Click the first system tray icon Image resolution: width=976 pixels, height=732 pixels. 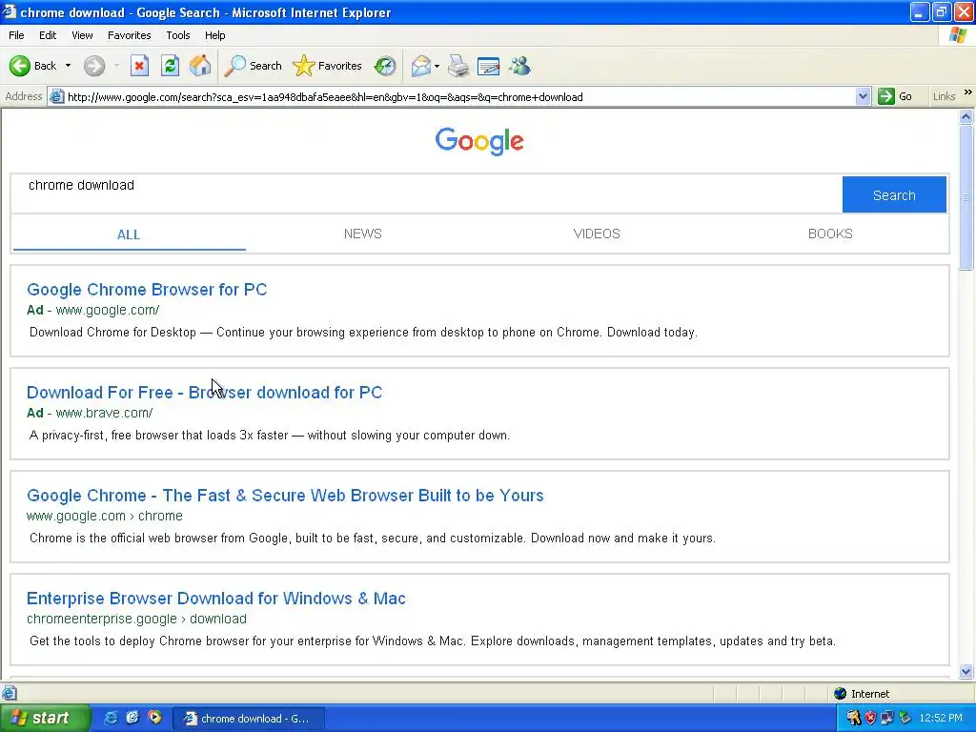pyautogui.click(x=853, y=719)
